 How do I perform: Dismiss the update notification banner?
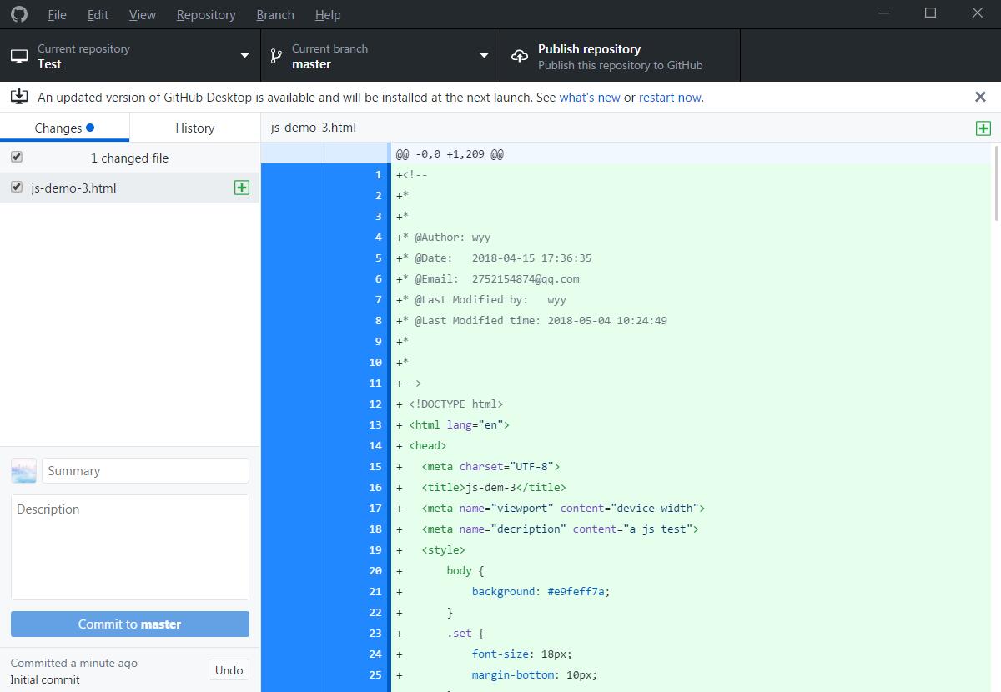pyautogui.click(x=980, y=97)
